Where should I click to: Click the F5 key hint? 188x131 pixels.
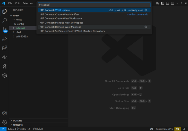pyautogui.click(x=133, y=108)
